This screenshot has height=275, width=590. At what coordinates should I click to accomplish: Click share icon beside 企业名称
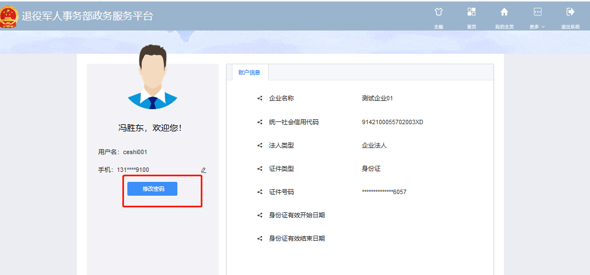pos(260,98)
